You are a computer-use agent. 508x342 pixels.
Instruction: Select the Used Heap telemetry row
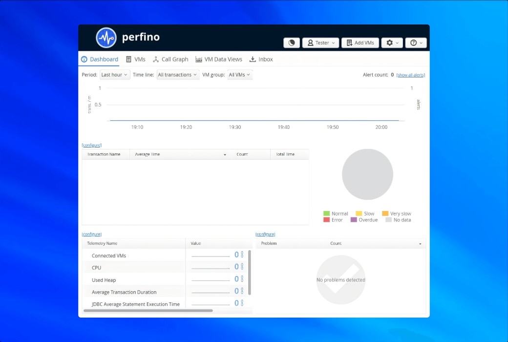click(x=165, y=280)
